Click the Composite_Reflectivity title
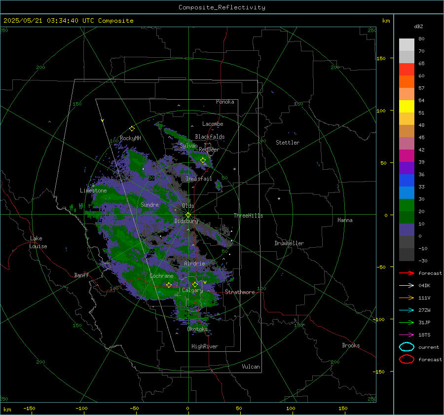Viewport: 444px width, 415px height. pos(222,7)
